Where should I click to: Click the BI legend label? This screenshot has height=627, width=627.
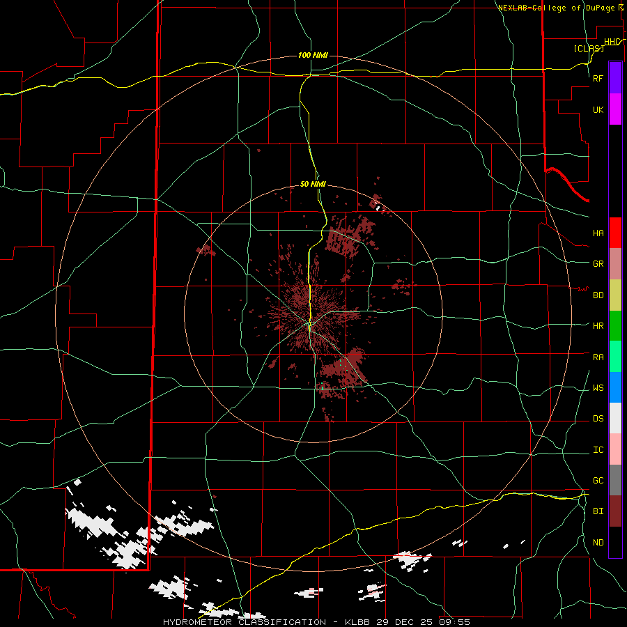598,511
